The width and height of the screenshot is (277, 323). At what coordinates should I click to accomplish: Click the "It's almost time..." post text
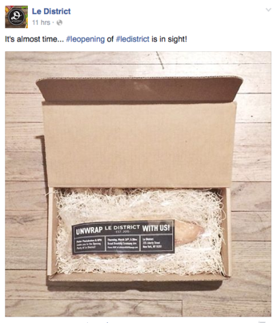tap(34, 39)
